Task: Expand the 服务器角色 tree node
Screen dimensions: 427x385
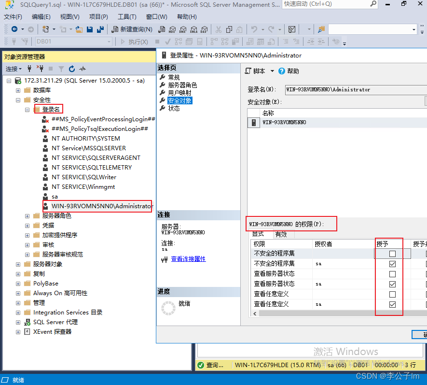Action: click(x=27, y=216)
